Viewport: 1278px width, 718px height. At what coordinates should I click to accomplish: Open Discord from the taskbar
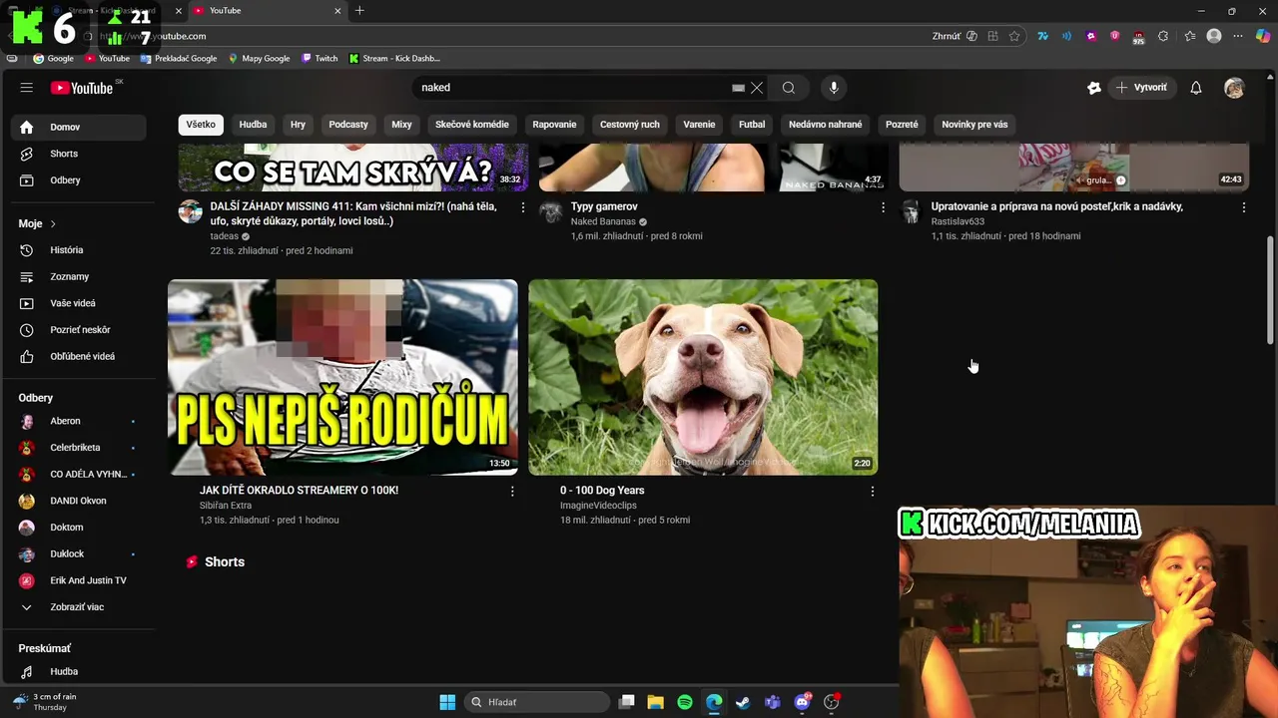[x=802, y=702]
